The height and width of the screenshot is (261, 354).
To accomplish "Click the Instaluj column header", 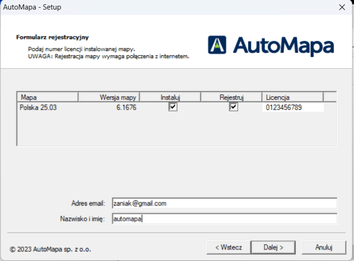I will click(170, 97).
